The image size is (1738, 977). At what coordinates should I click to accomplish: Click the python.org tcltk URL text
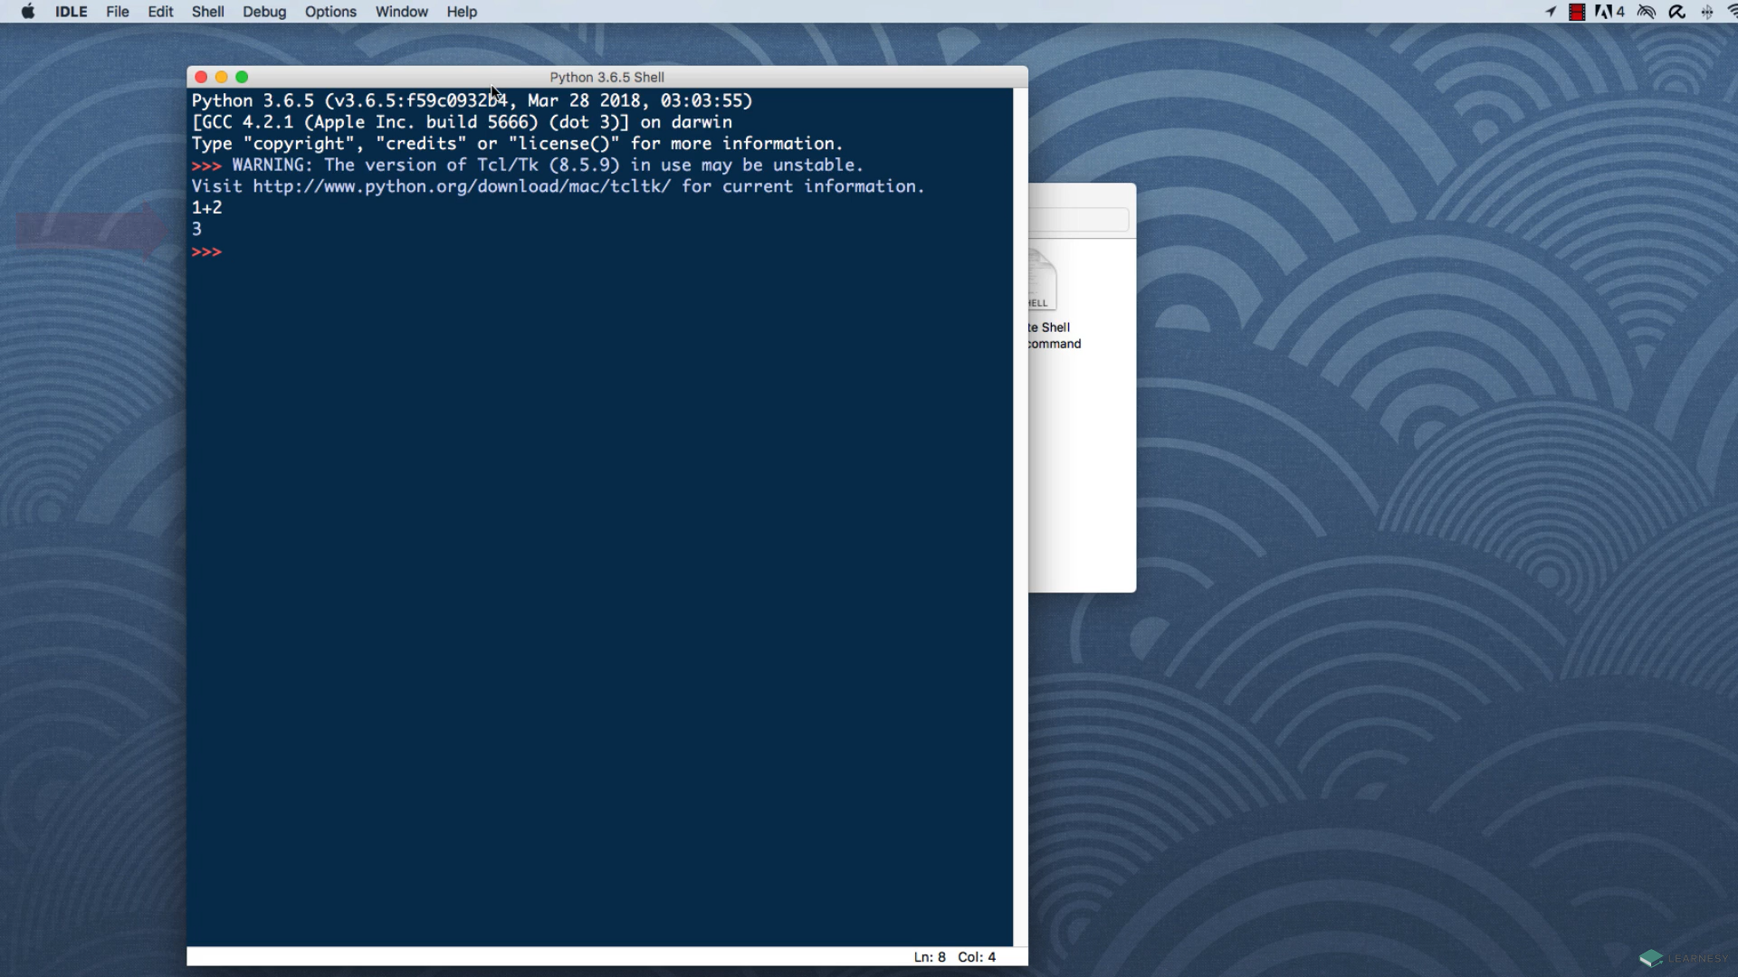tap(462, 186)
